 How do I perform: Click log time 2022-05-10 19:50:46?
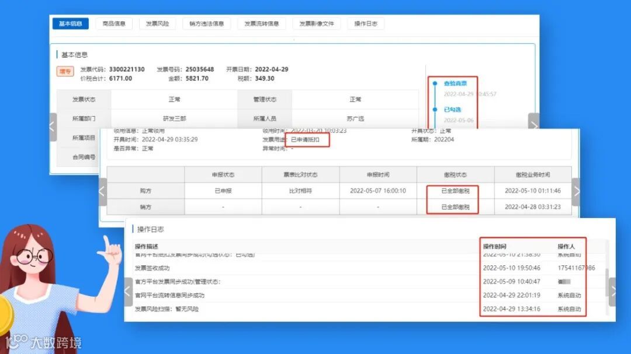[x=511, y=268]
